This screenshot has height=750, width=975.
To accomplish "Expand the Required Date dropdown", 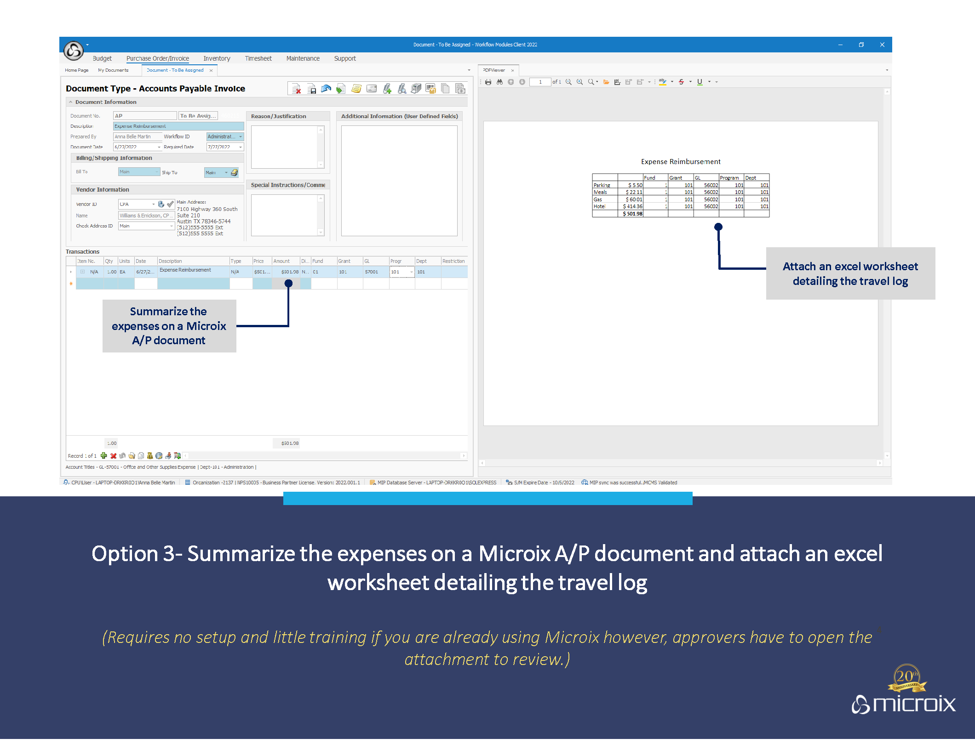I will 240,148.
